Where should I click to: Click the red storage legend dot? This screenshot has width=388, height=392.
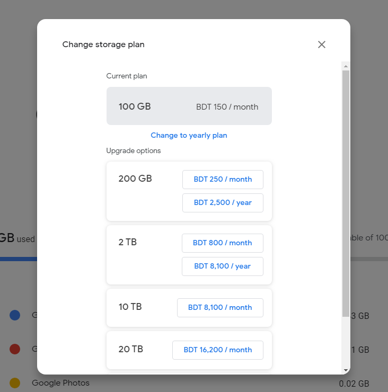click(15, 349)
